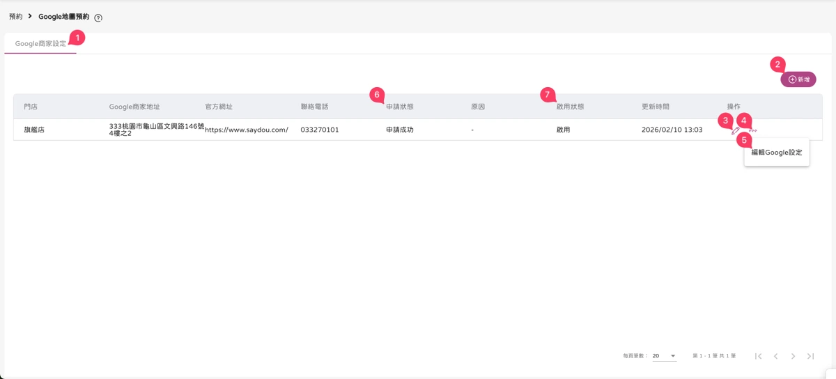This screenshot has width=836, height=379.
Task: Click the 申請狀態 column header
Action: click(x=400, y=107)
